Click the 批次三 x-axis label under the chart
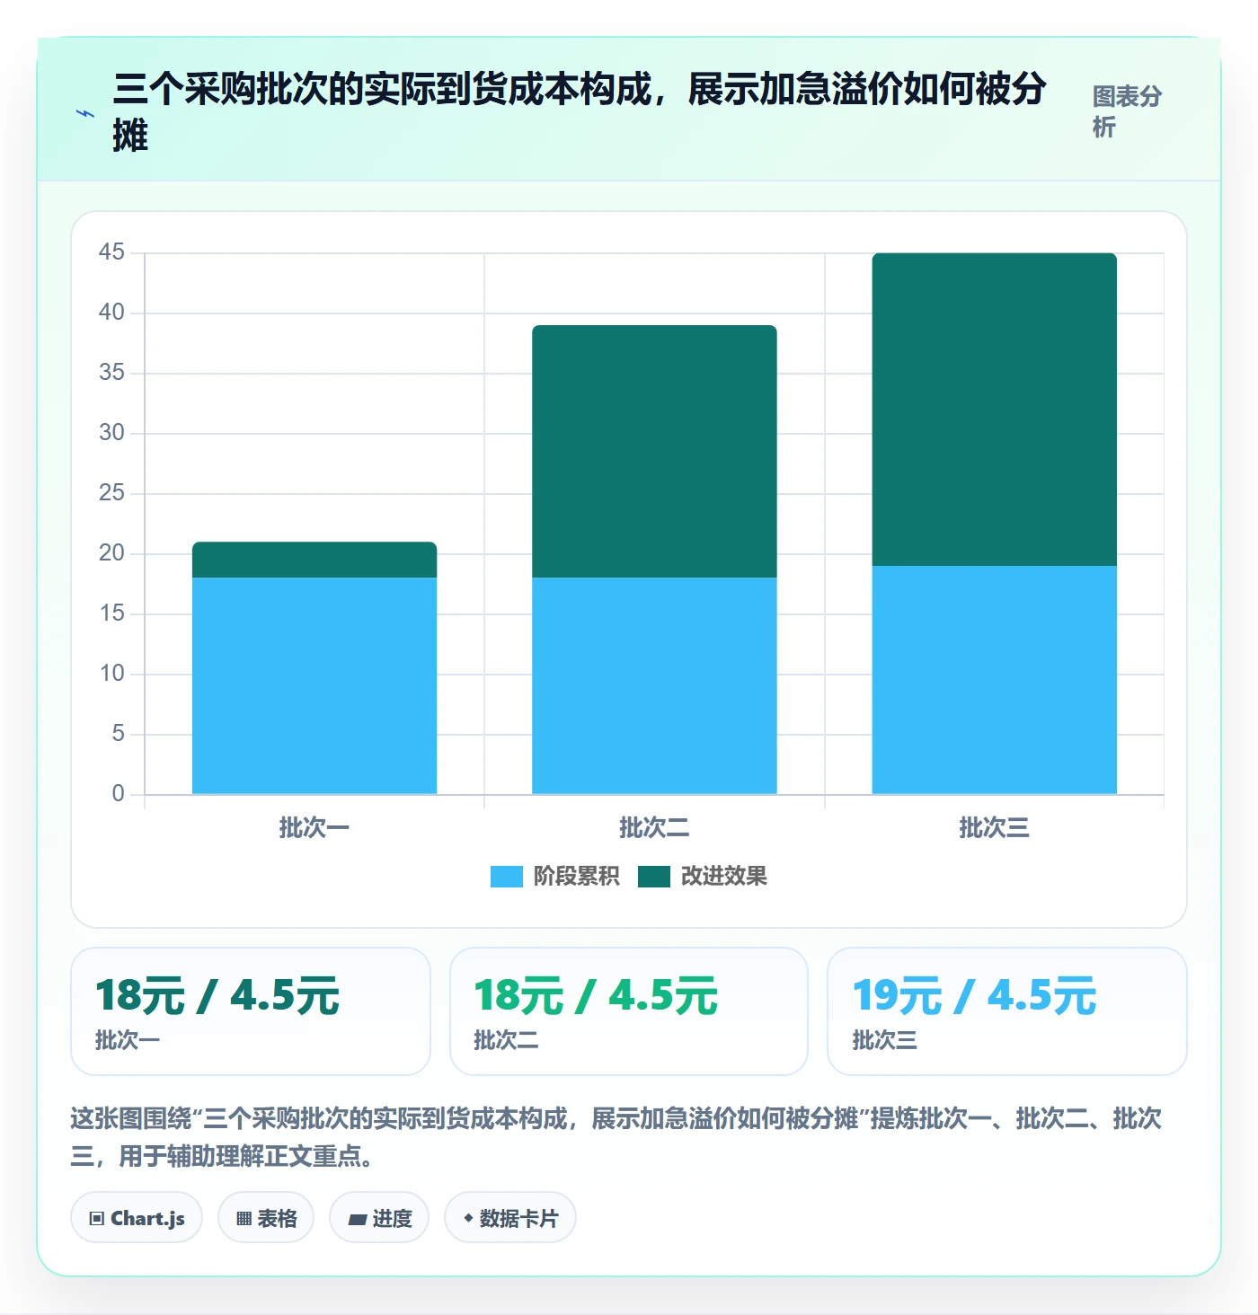The width and height of the screenshot is (1258, 1315). (995, 827)
